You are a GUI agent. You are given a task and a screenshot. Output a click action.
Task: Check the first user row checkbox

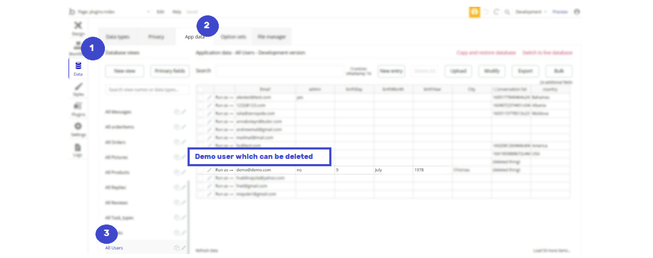pyautogui.click(x=201, y=97)
